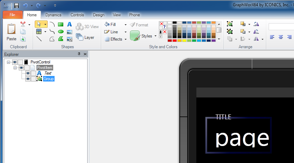Click the eyedropper color picker icon
The width and height of the screenshot is (294, 163).
coord(160,33)
